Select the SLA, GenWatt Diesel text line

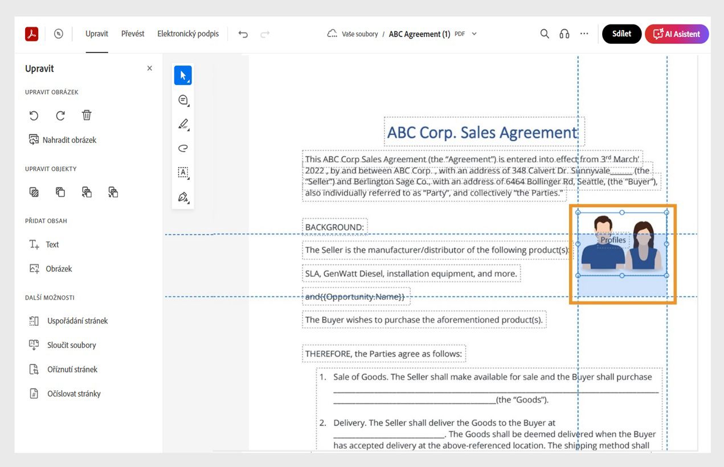point(411,273)
